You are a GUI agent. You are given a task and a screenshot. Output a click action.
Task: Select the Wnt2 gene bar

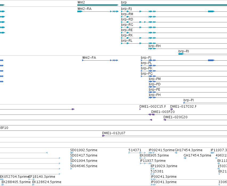pyautogui.click(x=98, y=5)
